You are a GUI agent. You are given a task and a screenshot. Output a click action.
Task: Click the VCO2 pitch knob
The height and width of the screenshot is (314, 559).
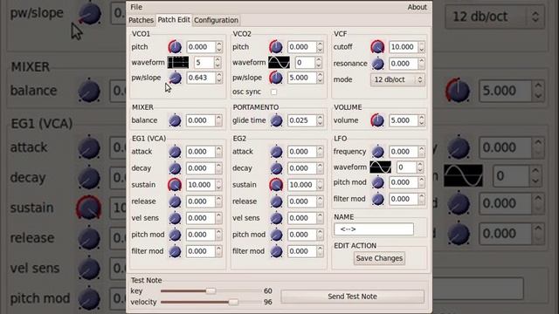(276, 47)
